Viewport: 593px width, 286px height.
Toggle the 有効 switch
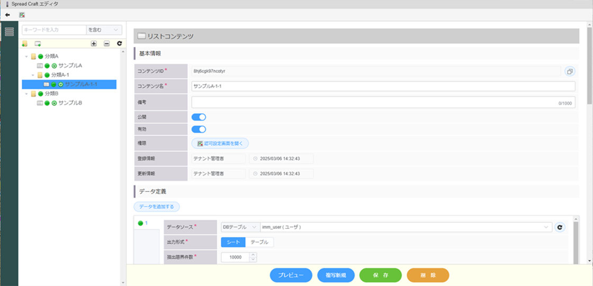pos(199,129)
